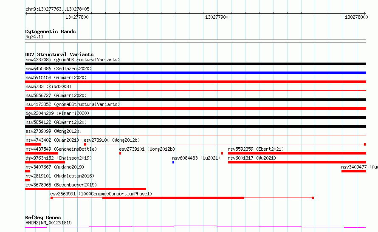
Task: Click the nsv6733 Kidd2008 variant label
Action: coord(48,86)
